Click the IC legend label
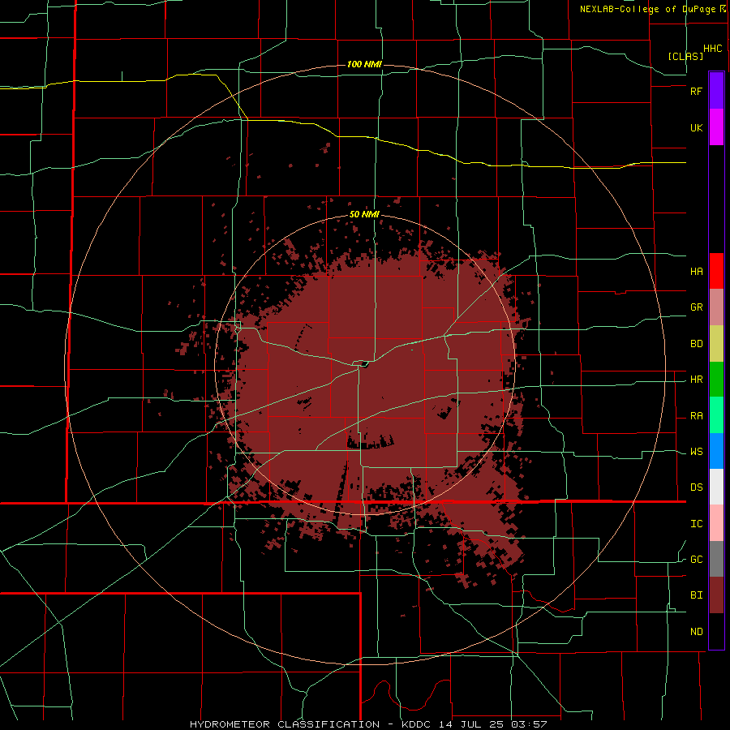Viewport: 730px width, 730px height. [696, 524]
